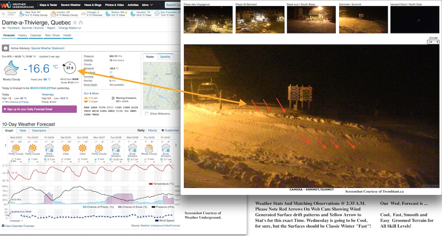Expand the Change Station dropdown
The image size is (442, 236).
(x=70, y=28)
